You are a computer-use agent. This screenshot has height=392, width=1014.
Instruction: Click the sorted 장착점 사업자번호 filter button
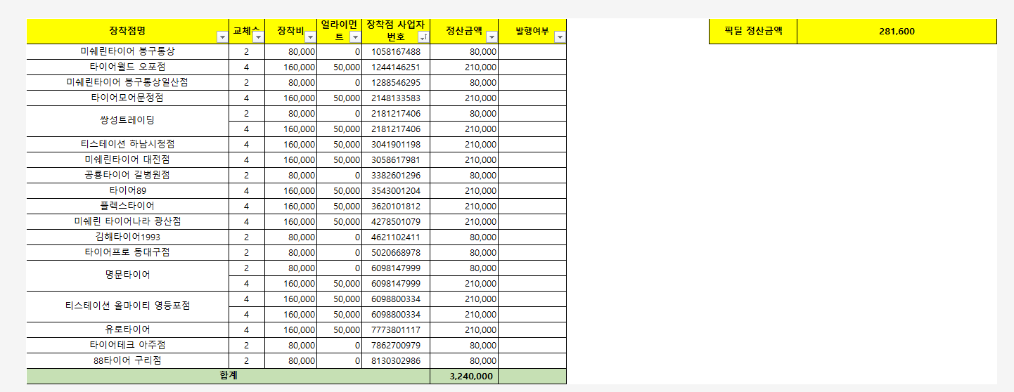[x=423, y=37]
